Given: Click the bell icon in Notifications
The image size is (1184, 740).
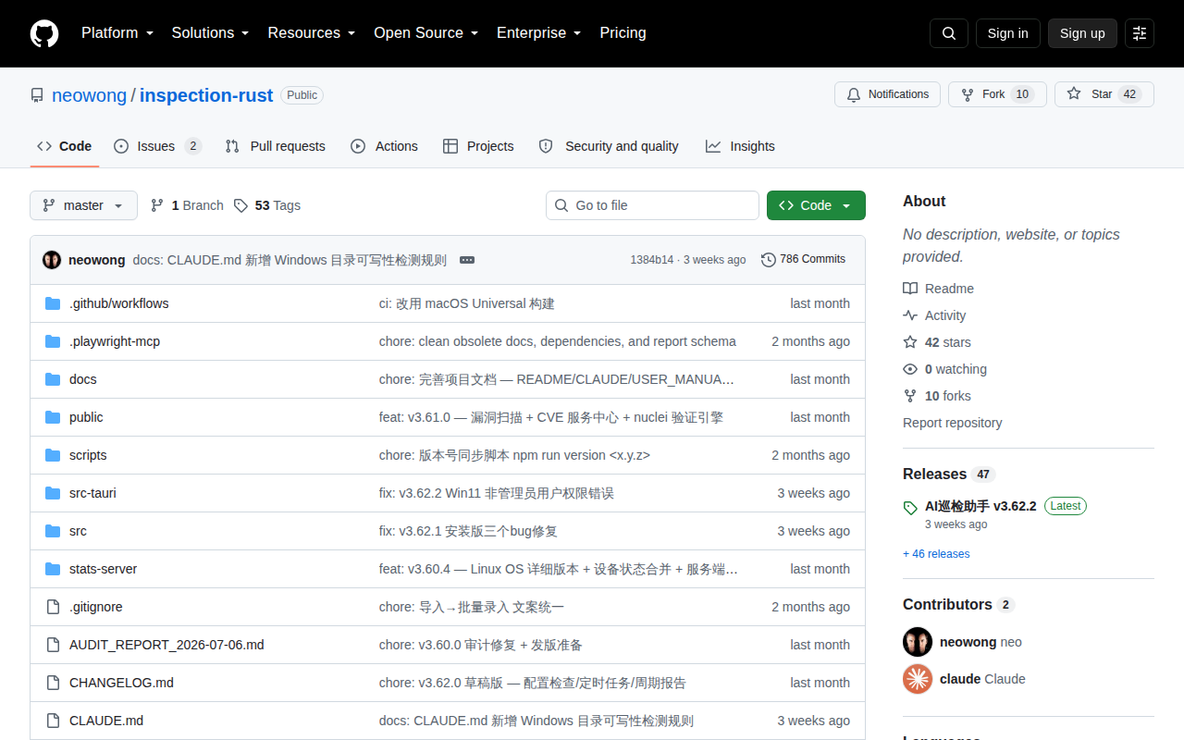Looking at the screenshot, I should point(854,94).
